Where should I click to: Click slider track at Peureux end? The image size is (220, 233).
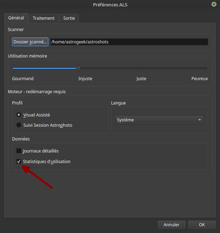[x=205, y=68]
